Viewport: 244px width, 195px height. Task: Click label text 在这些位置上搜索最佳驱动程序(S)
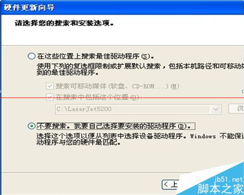click(95, 56)
